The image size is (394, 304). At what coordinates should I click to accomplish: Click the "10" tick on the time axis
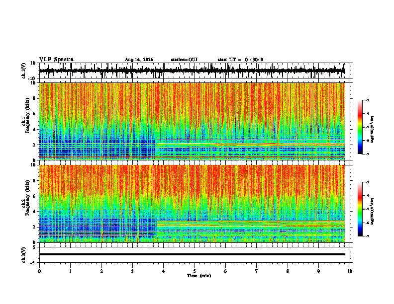click(350, 271)
